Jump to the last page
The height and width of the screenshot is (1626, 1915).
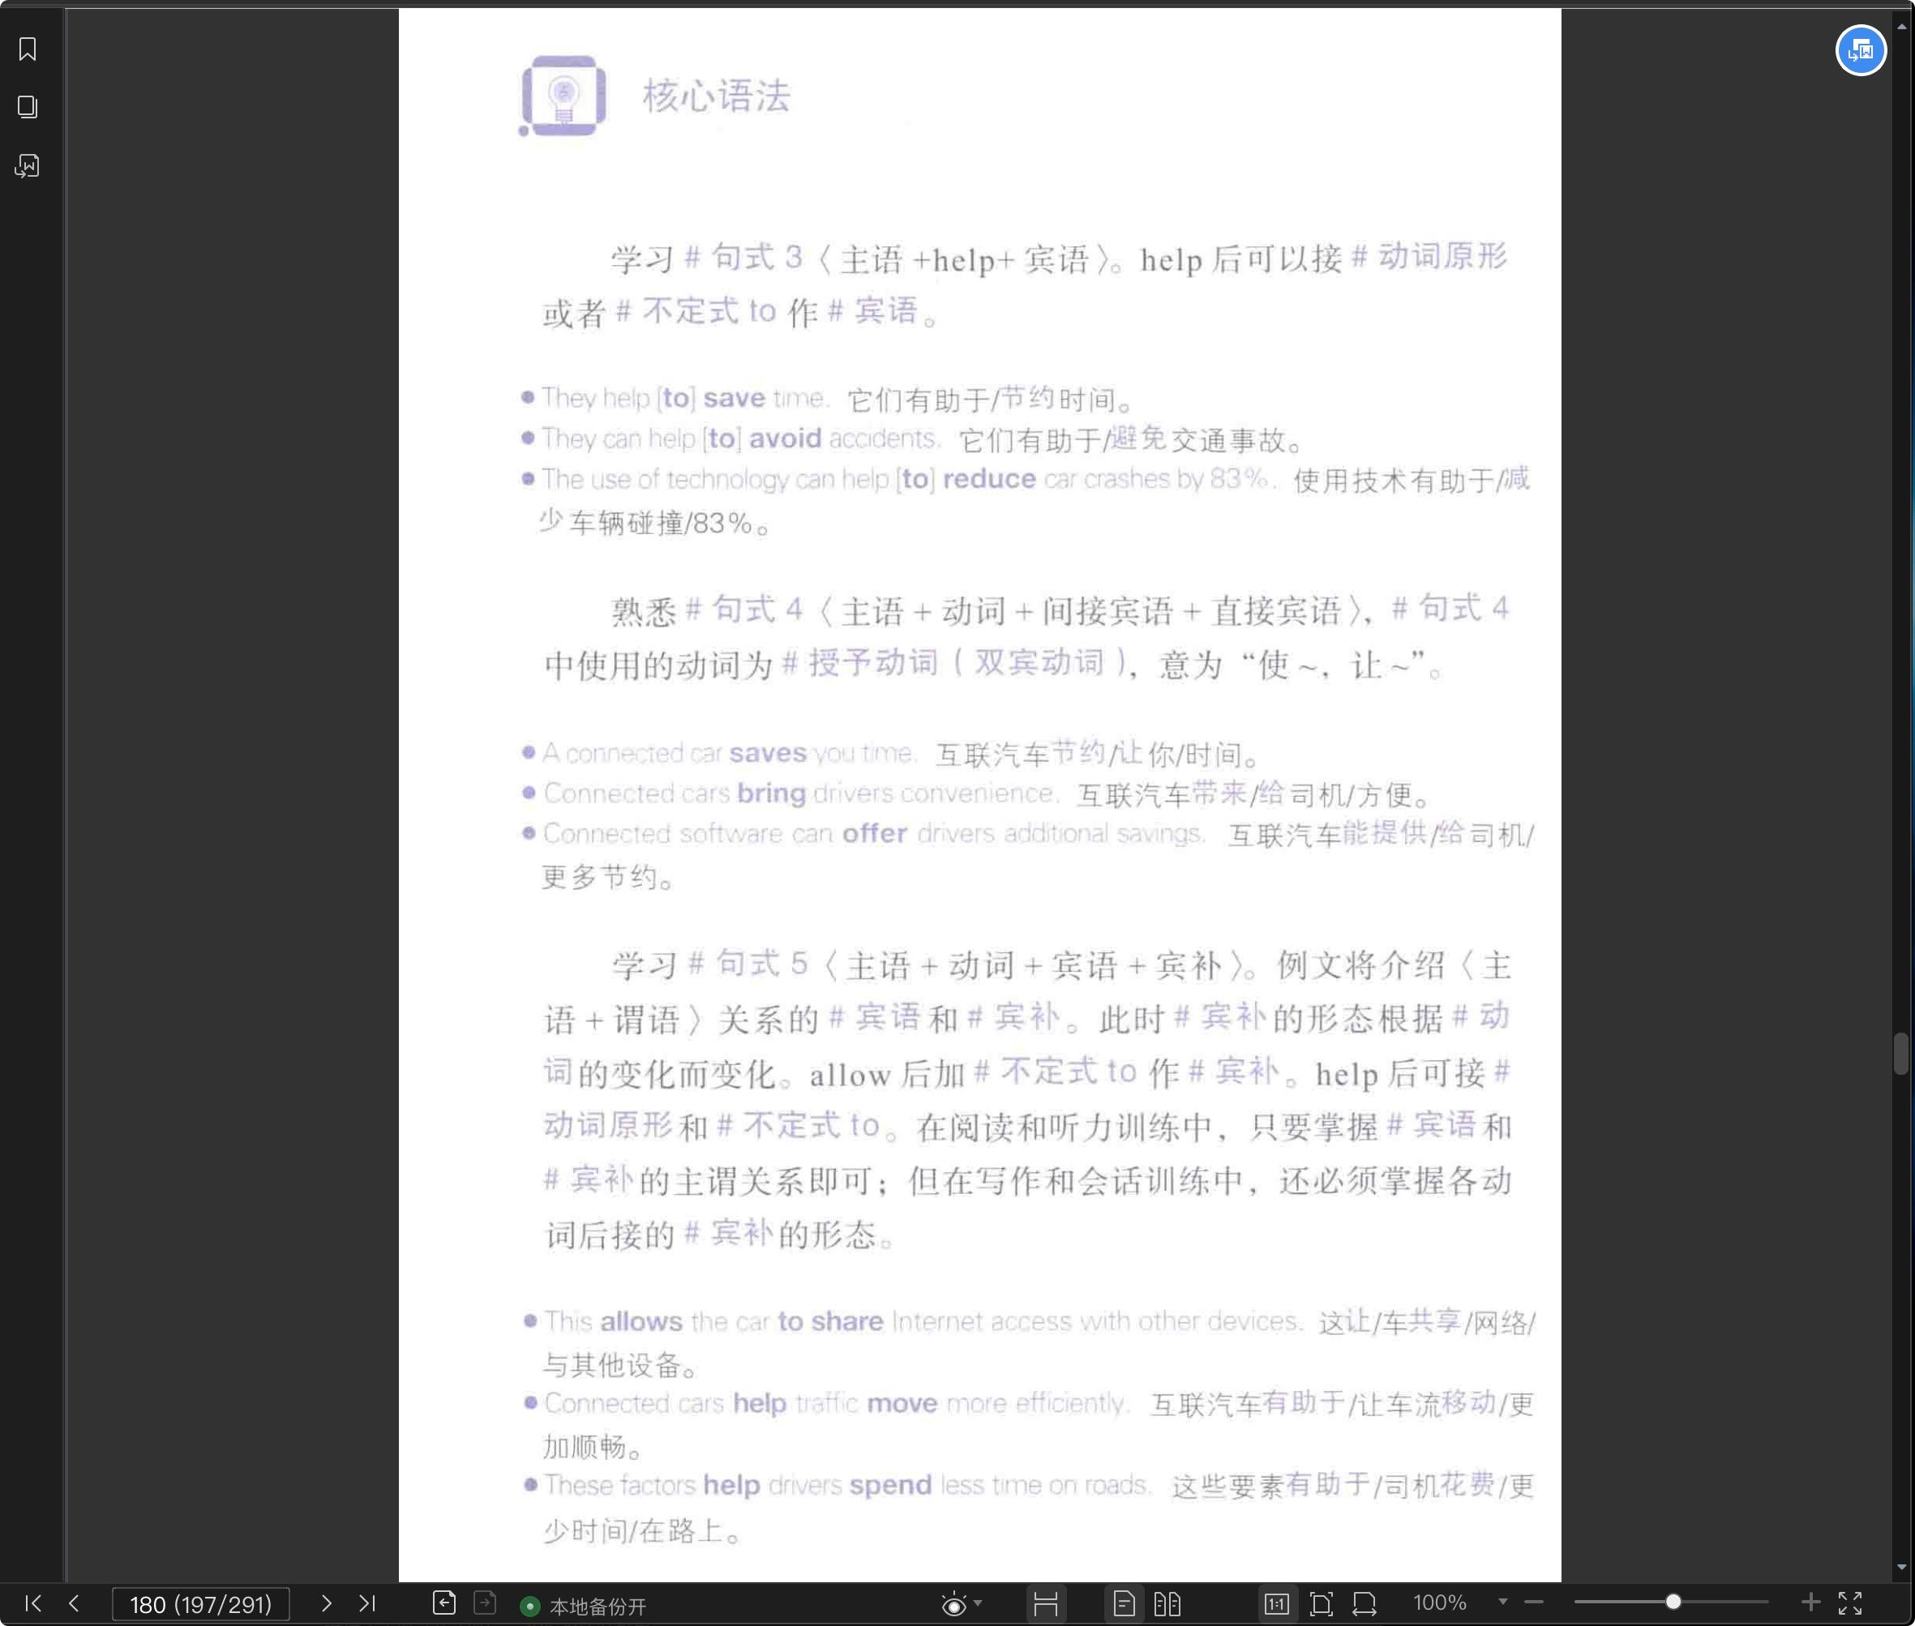(367, 1603)
